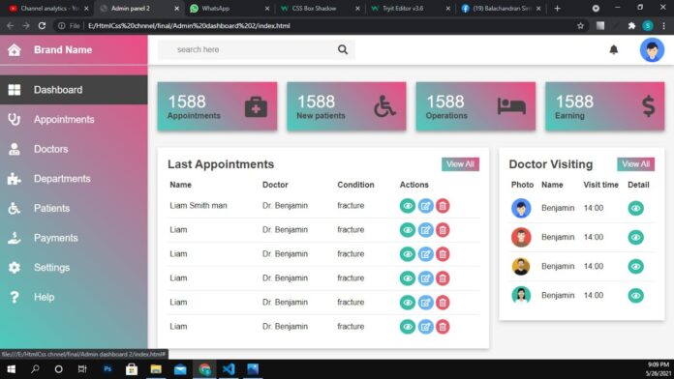View Liam Smith man appointment details
This screenshot has height=379, width=674.
408,206
